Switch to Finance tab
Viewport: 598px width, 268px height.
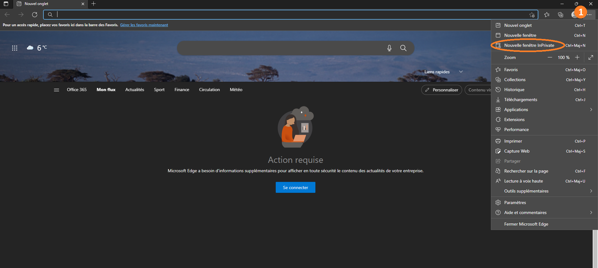182,90
